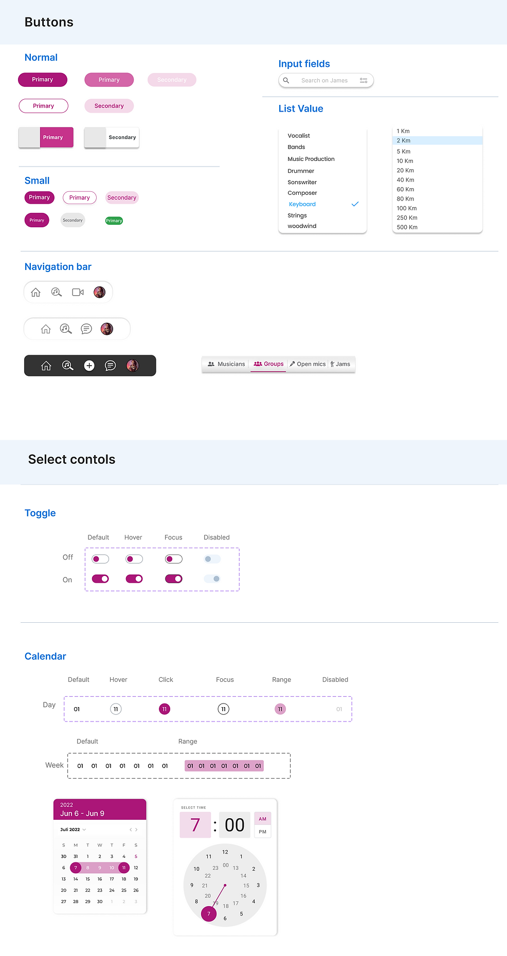Viewport: 507px width, 956px height.
Task: Click the music search icon in the dark navigation bar
Action: pyautogui.click(x=67, y=366)
